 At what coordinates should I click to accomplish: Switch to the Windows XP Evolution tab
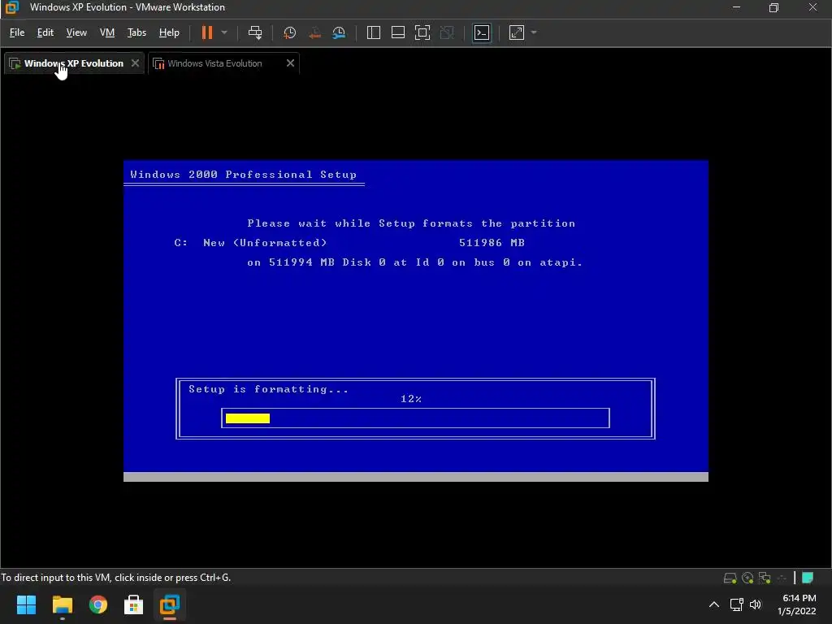pos(73,63)
